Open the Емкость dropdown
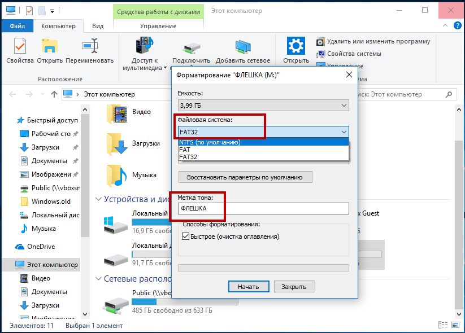Viewport: 465px width, 333px height. [x=263, y=106]
